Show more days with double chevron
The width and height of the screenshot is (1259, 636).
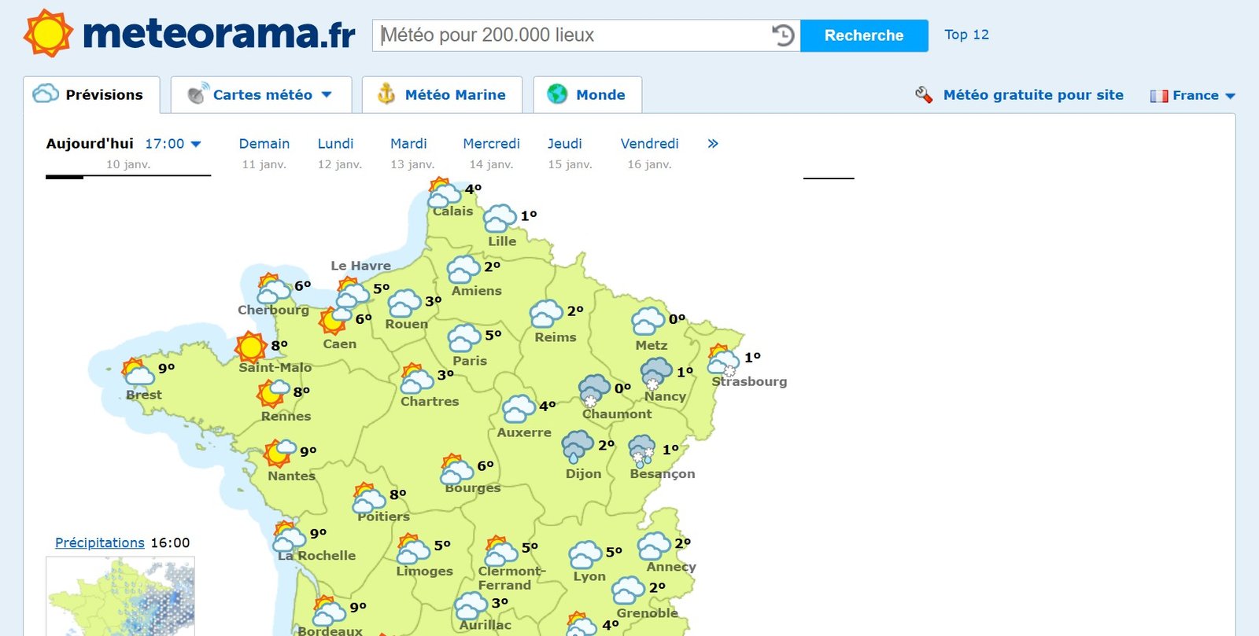click(x=713, y=144)
